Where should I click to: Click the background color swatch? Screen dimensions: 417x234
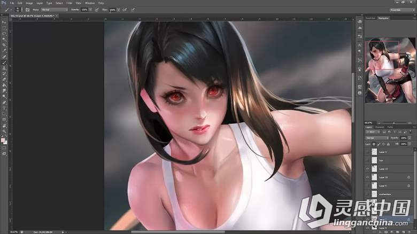click(x=5, y=143)
